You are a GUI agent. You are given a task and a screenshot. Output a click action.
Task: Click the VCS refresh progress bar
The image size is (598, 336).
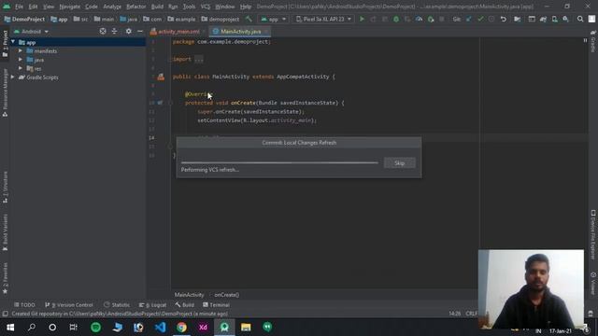point(279,162)
